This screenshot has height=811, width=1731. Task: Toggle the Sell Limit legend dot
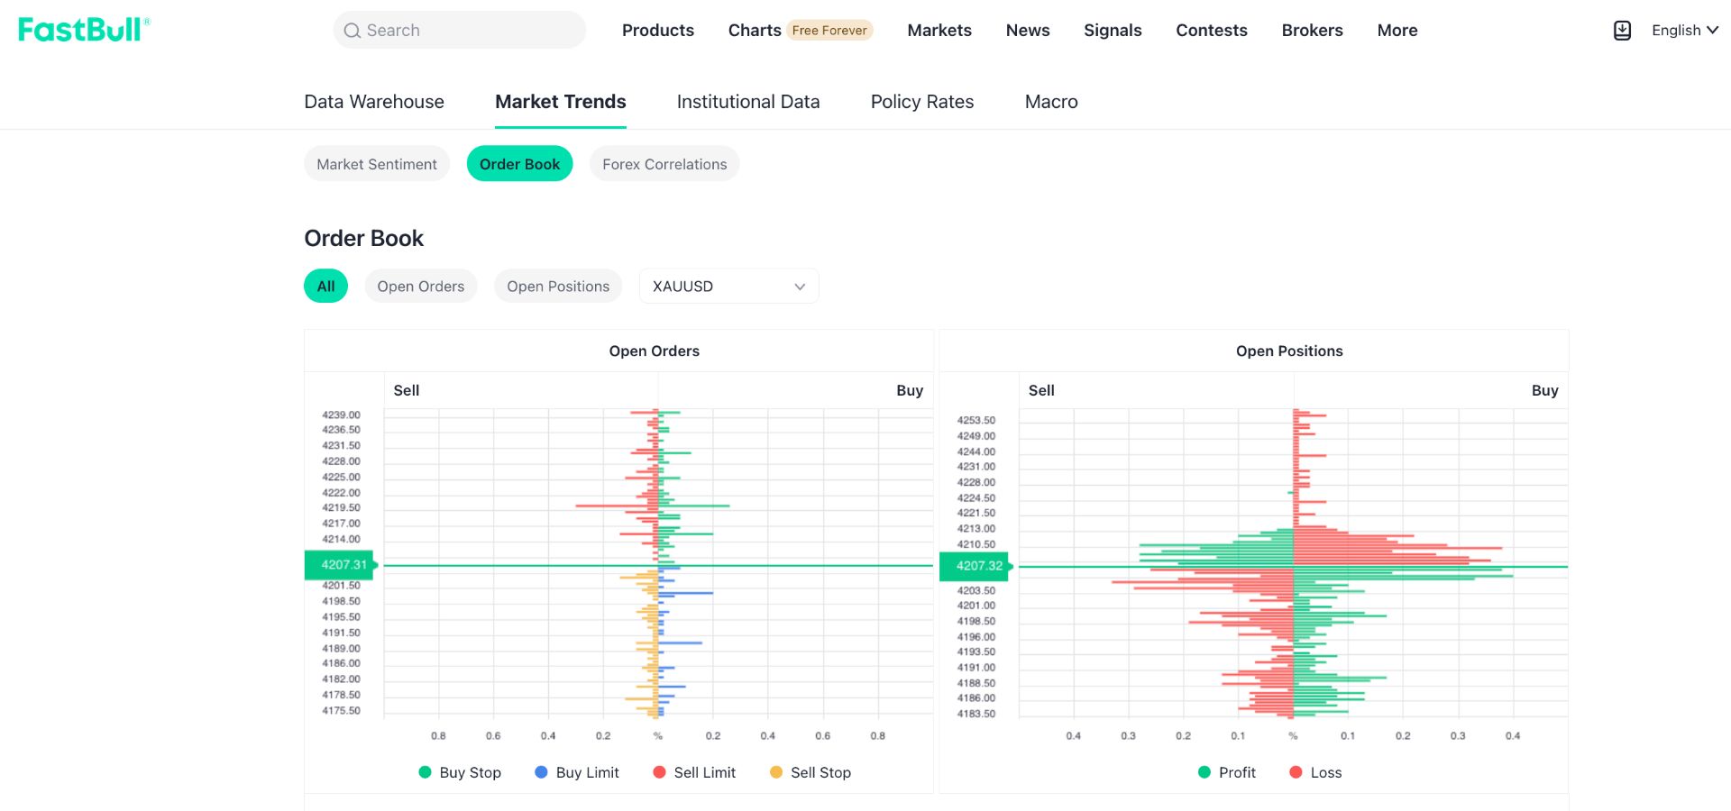[659, 772]
